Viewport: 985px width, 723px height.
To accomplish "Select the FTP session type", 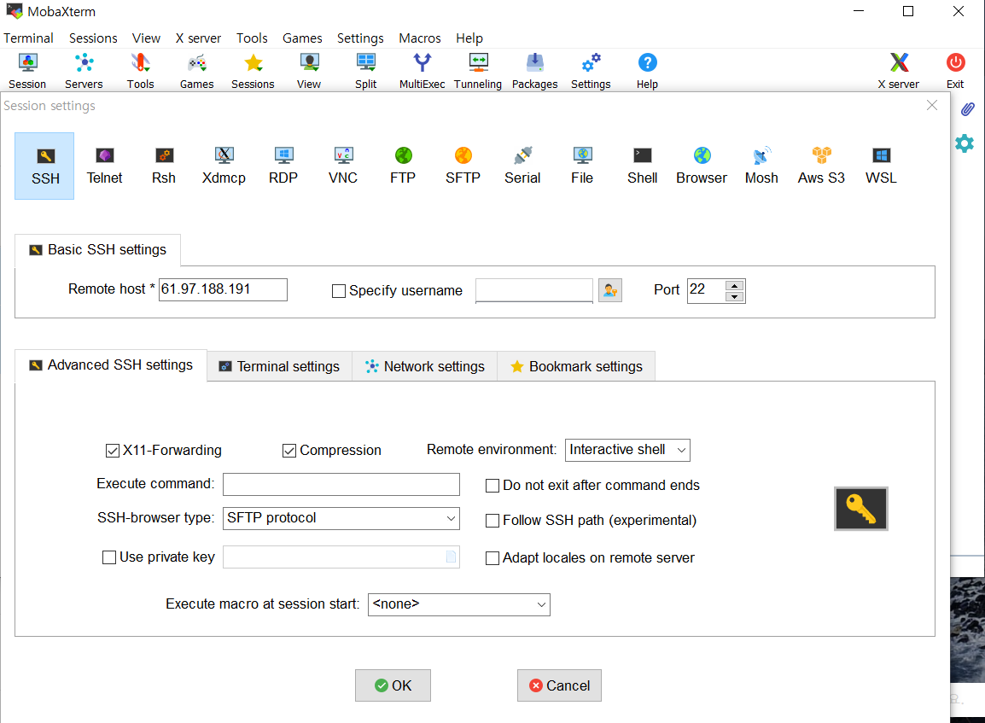I will click(403, 166).
